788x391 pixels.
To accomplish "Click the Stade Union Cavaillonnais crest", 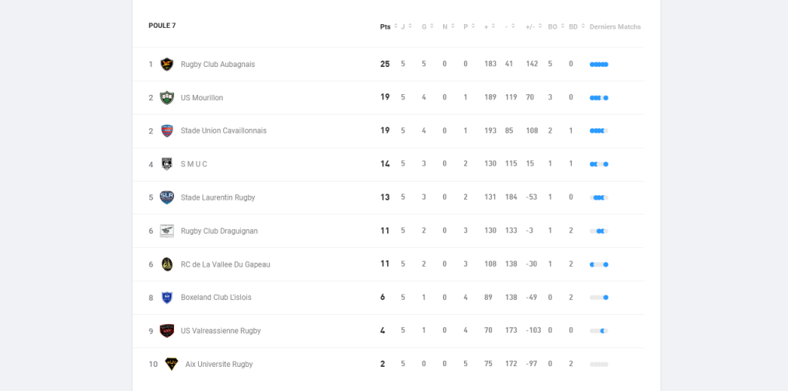I will pos(167,131).
